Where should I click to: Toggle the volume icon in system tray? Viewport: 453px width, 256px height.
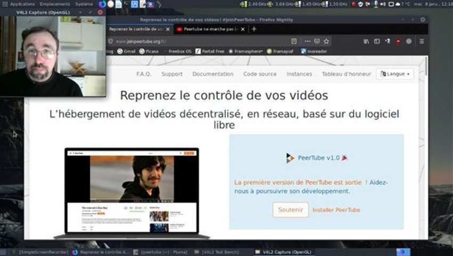tap(383, 4)
